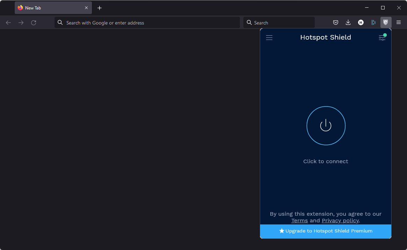Open a new tab with plus button

(99, 8)
